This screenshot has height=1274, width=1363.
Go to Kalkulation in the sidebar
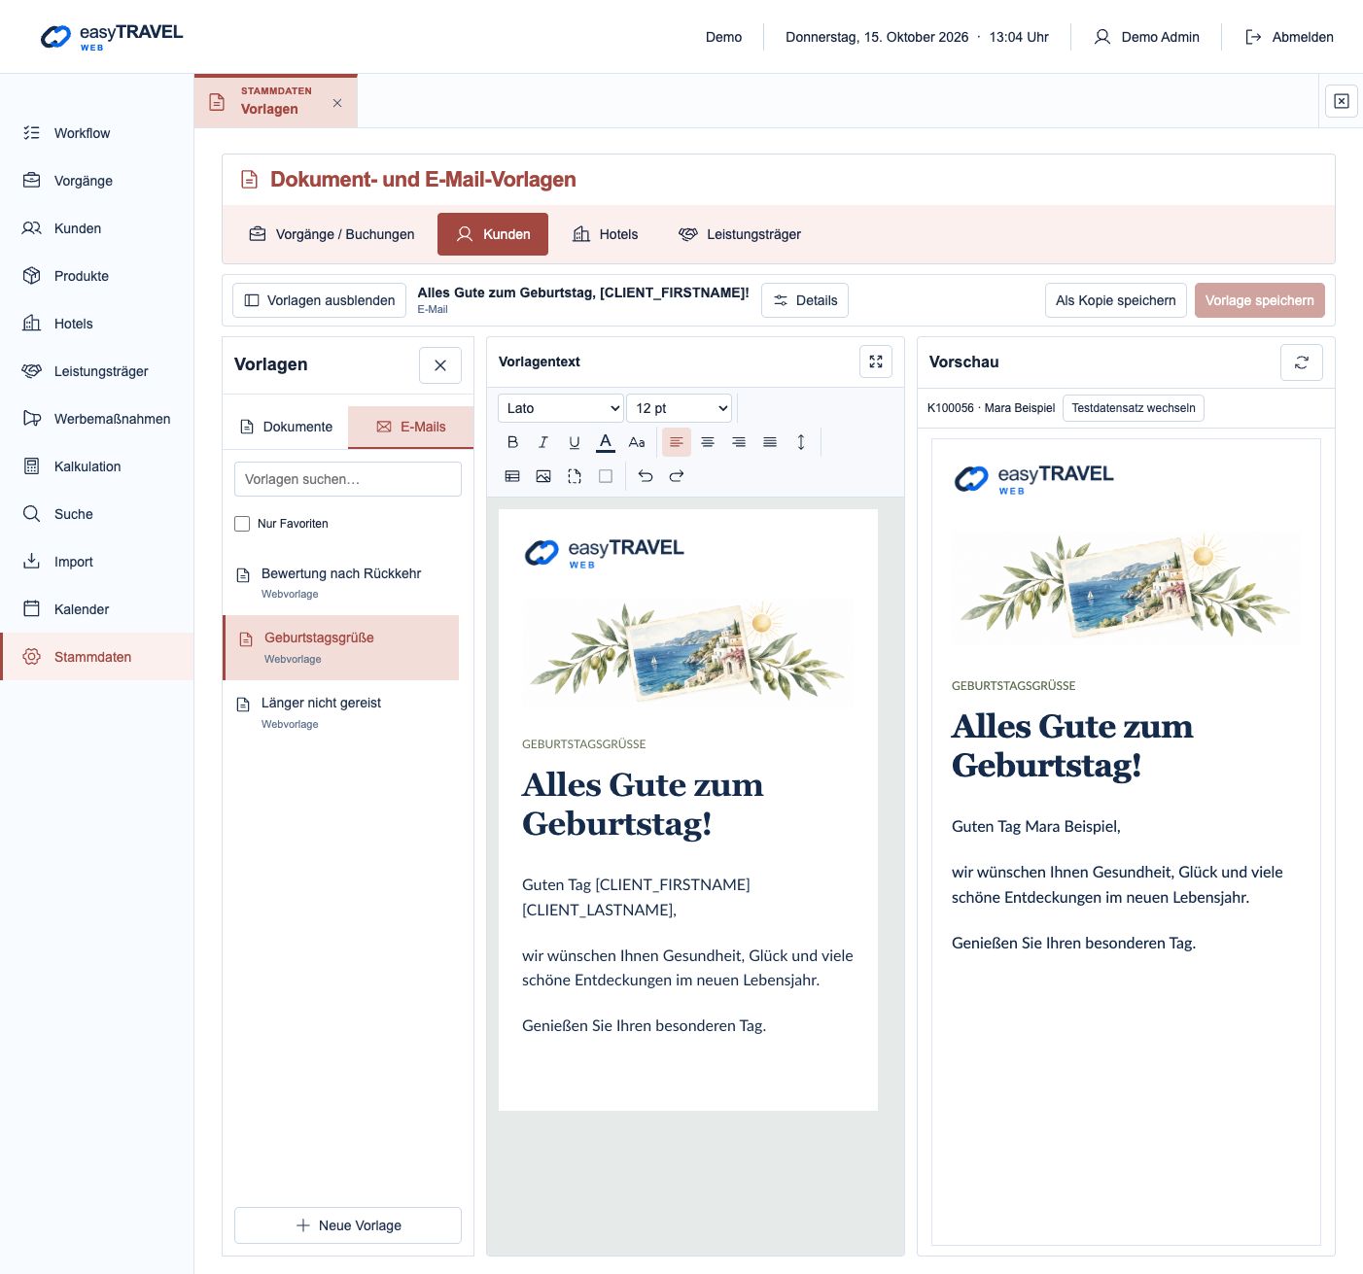[97, 466]
